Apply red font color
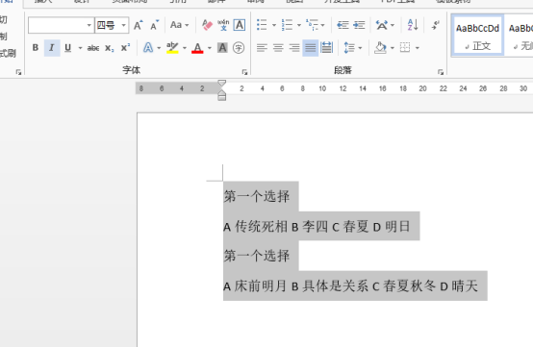Viewport: 533px width, 347px height. (197, 48)
